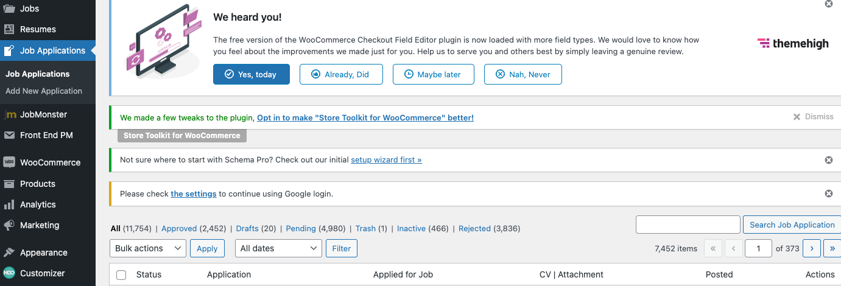
Task: Click the Nah, Never button
Action: pyautogui.click(x=523, y=74)
